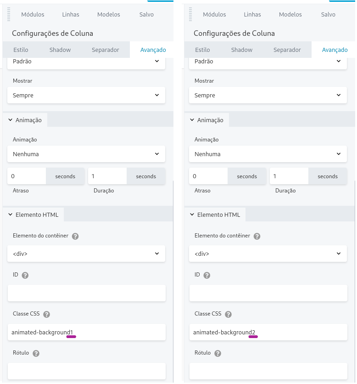
Task: Click help icon beside left Classe CSS label
Action: point(46,314)
